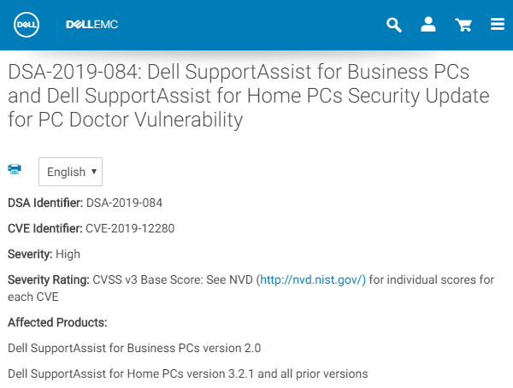
Task: Click the DSA-2019-084 identifier value below the dropdown
Action: click(x=124, y=203)
